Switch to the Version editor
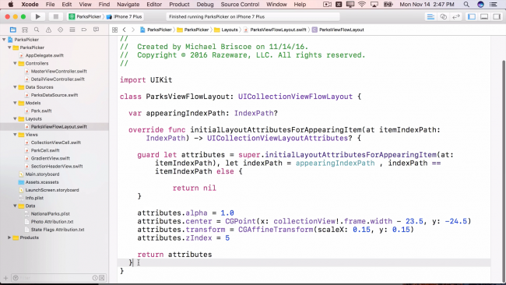The height and width of the screenshot is (285, 506). pyautogui.click(x=456, y=16)
